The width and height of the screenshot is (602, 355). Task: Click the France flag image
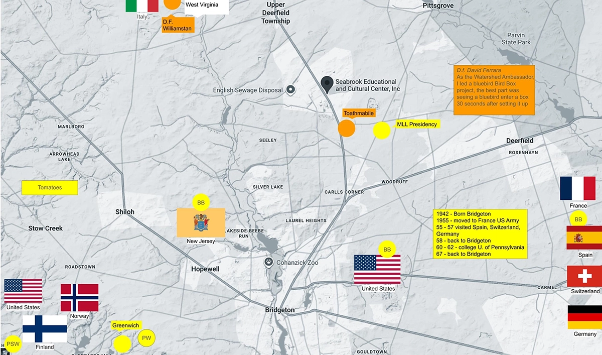[578, 188]
